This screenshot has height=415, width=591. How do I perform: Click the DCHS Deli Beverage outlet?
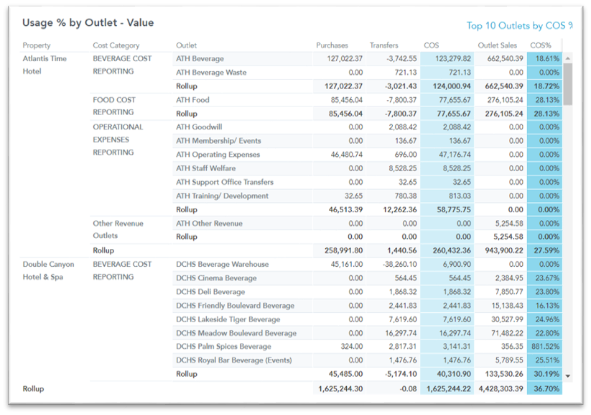coord(210,292)
